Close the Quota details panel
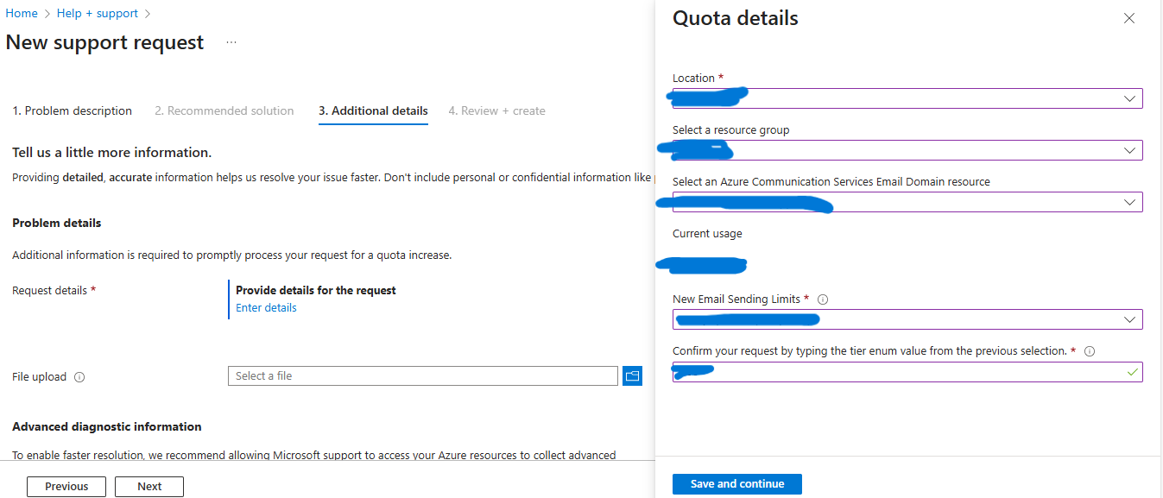 click(1129, 18)
